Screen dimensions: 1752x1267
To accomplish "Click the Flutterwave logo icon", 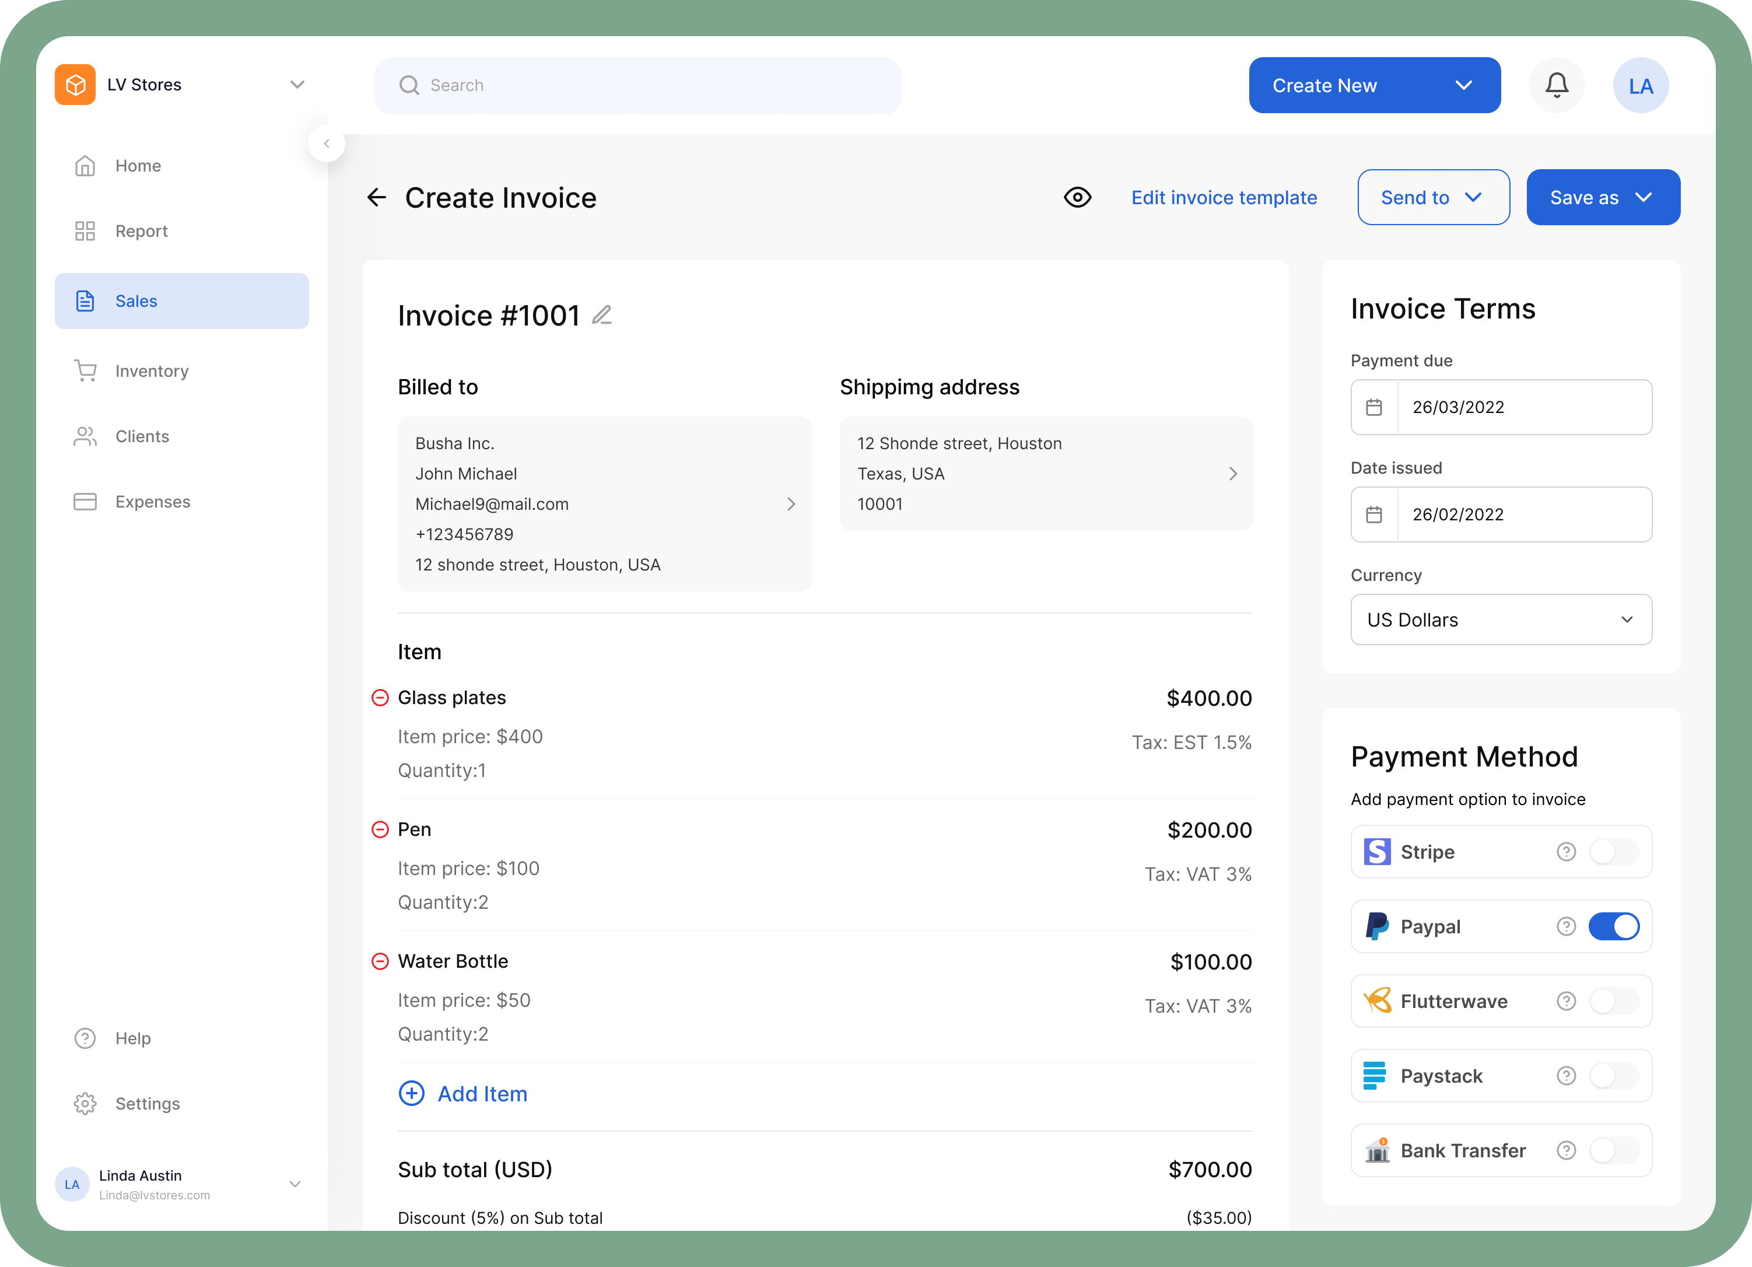I will 1376,1000.
